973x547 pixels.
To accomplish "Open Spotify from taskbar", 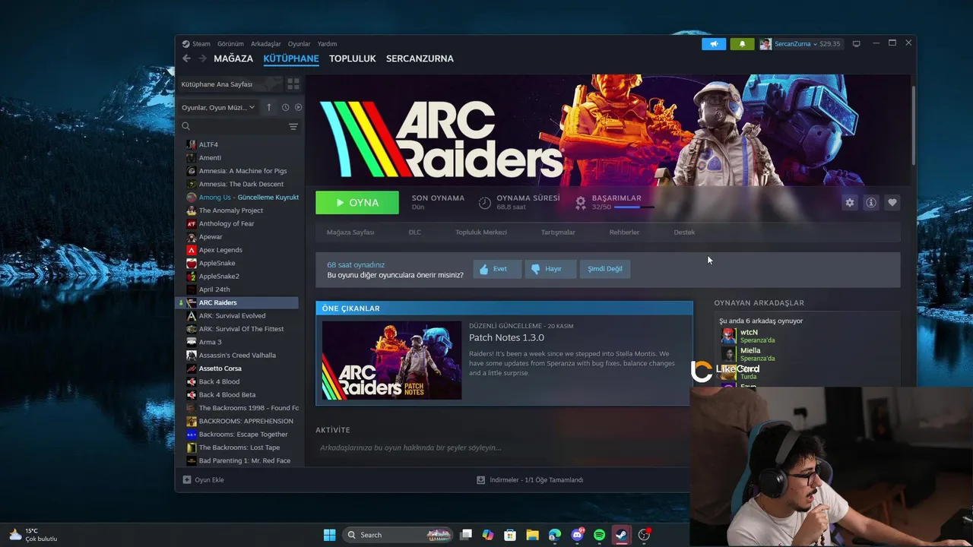I will [599, 535].
